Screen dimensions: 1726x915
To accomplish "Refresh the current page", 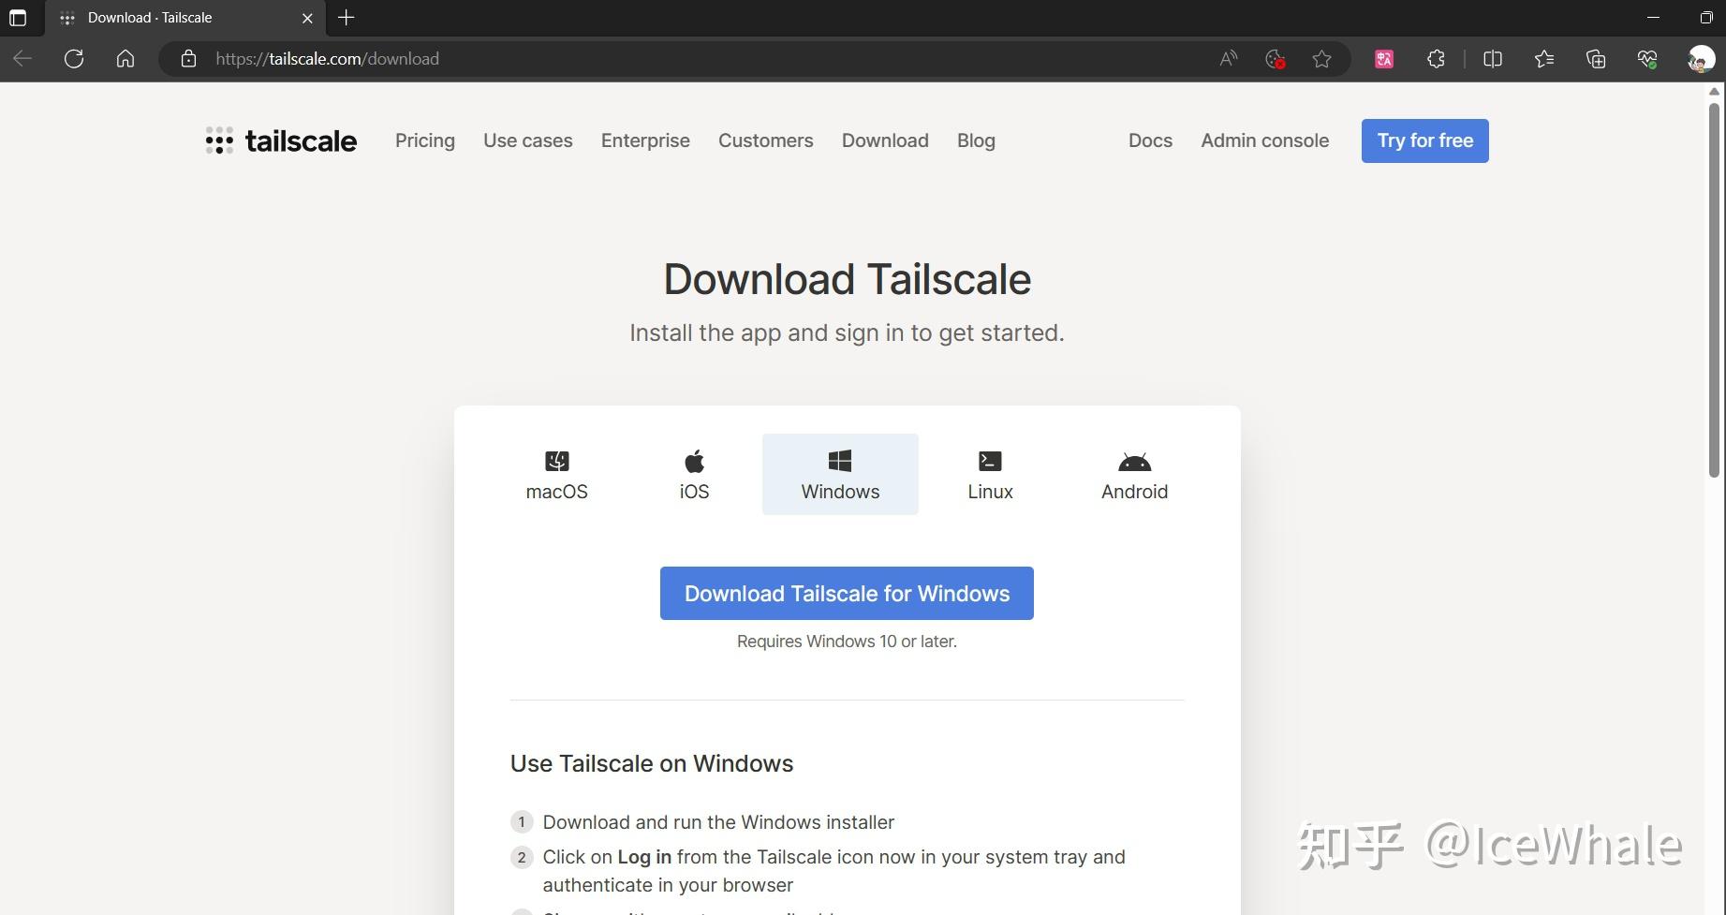I will [74, 59].
